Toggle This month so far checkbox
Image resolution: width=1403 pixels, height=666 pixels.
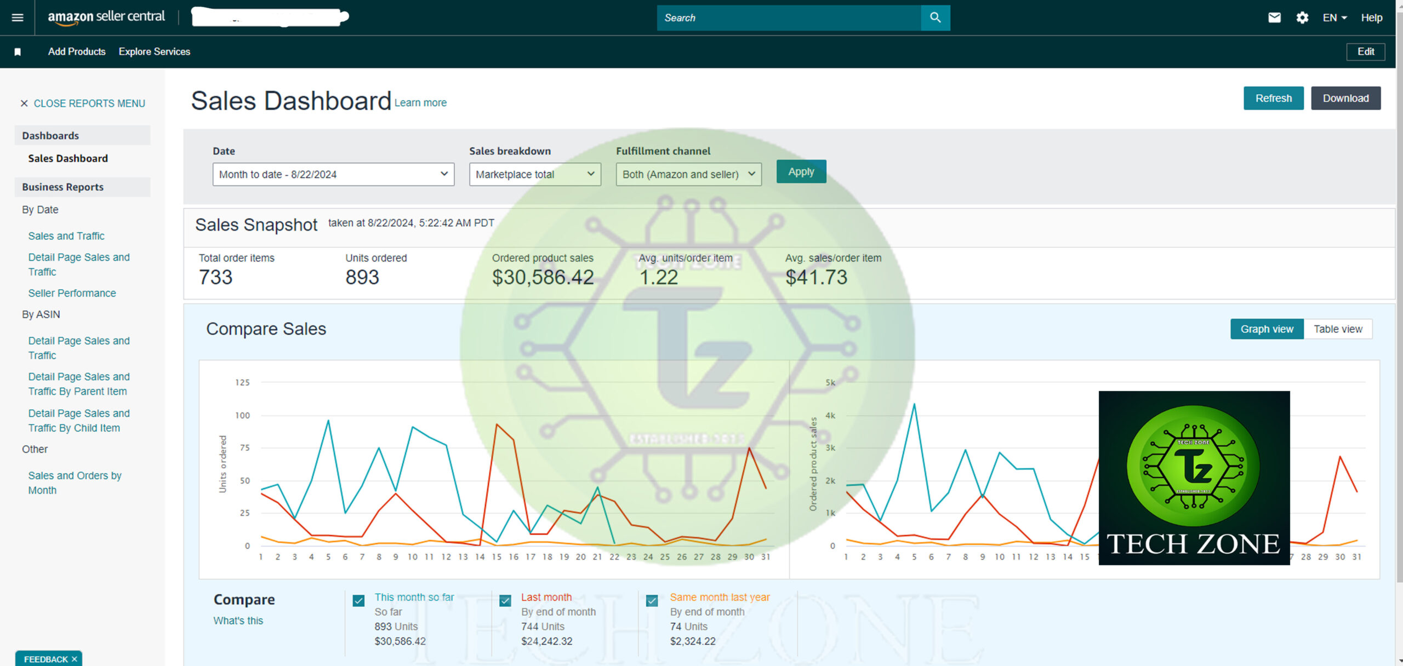click(358, 601)
